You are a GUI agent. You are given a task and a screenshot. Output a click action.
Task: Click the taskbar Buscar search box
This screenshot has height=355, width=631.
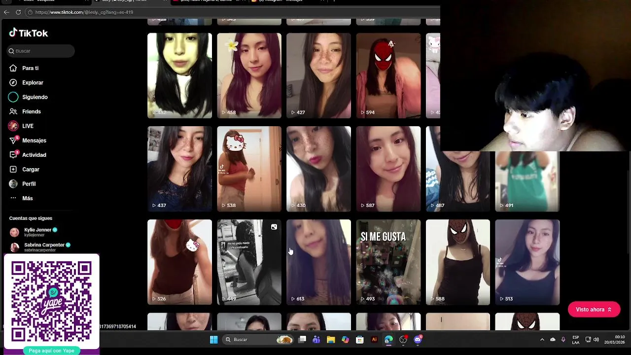tap(257, 340)
